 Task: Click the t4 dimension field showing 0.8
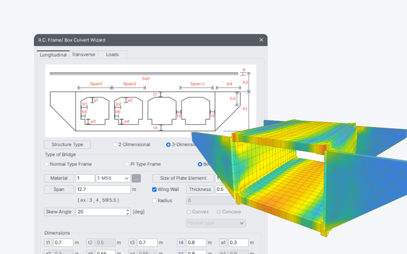(196, 243)
